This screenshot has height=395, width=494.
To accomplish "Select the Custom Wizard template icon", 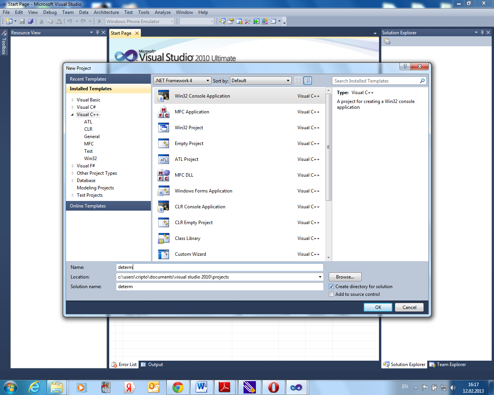I will [164, 254].
